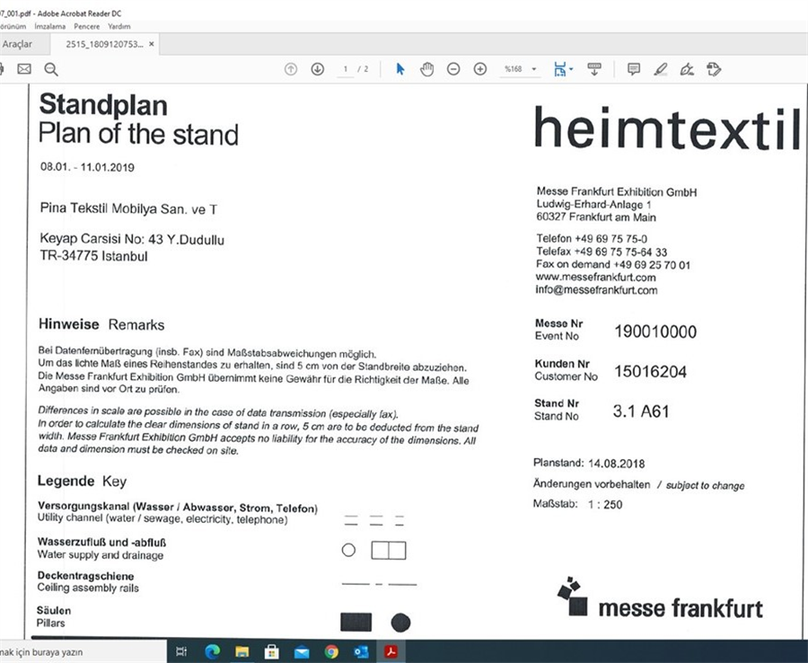Image resolution: width=808 pixels, height=663 pixels.
Task: Open the Mail app from taskbar
Action: click(302, 652)
